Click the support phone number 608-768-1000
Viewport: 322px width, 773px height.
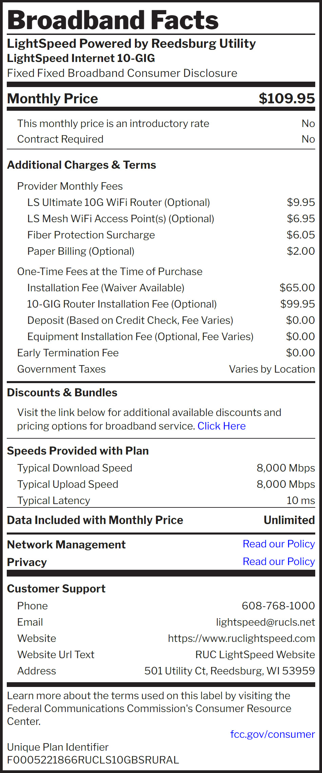click(x=278, y=606)
